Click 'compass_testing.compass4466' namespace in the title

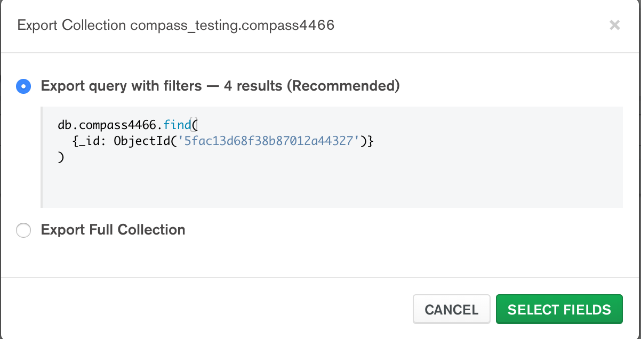(232, 25)
